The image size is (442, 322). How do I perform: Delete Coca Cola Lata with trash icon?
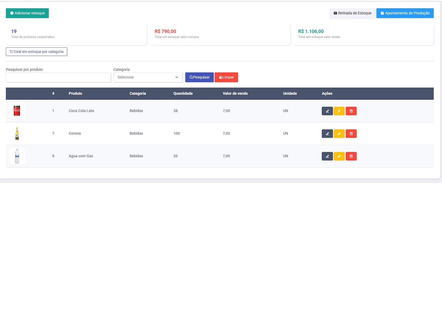(x=351, y=111)
